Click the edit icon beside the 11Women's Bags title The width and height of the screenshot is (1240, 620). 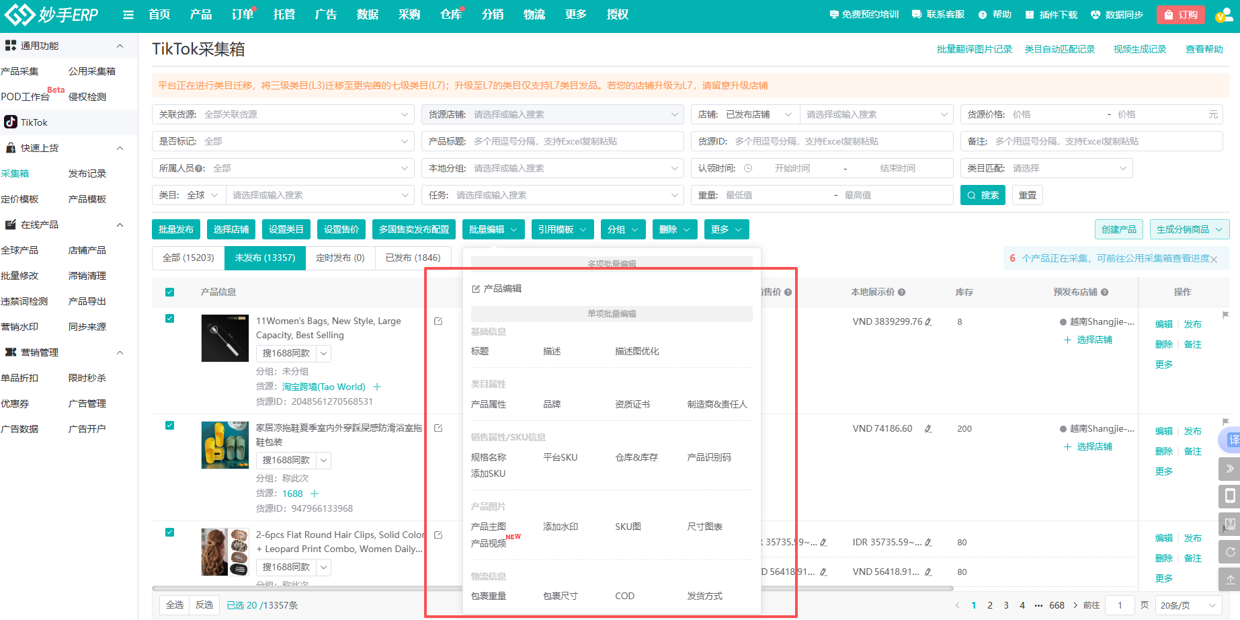[x=438, y=321]
